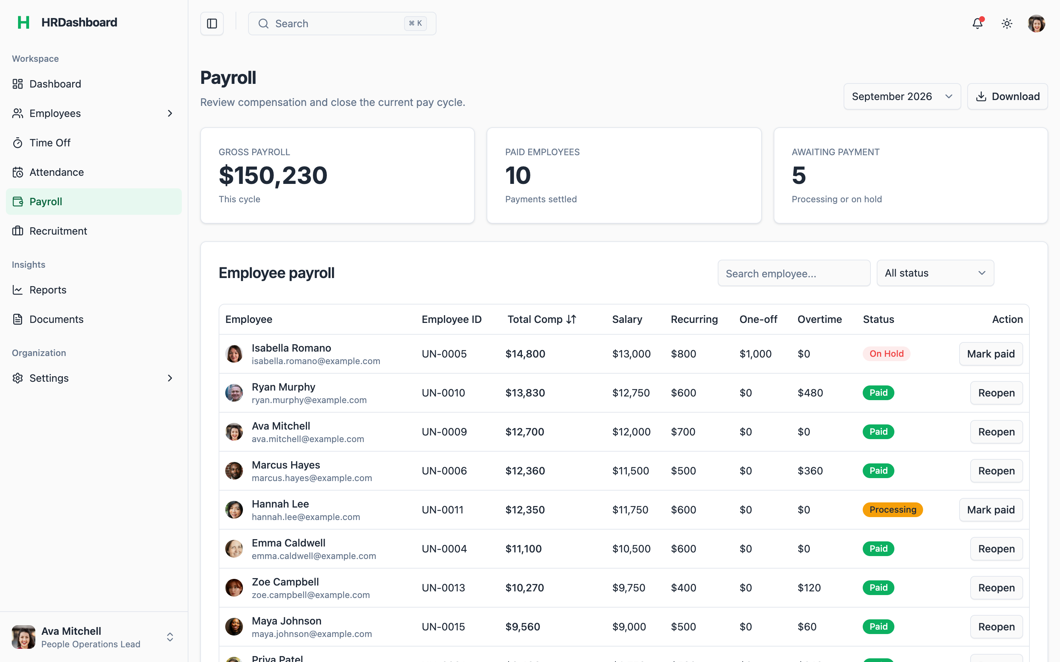Click Emma Caldwell's name

pyautogui.click(x=289, y=543)
